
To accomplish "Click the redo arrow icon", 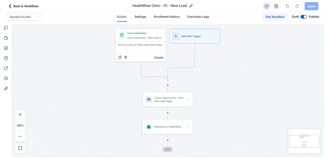I will (297, 6).
